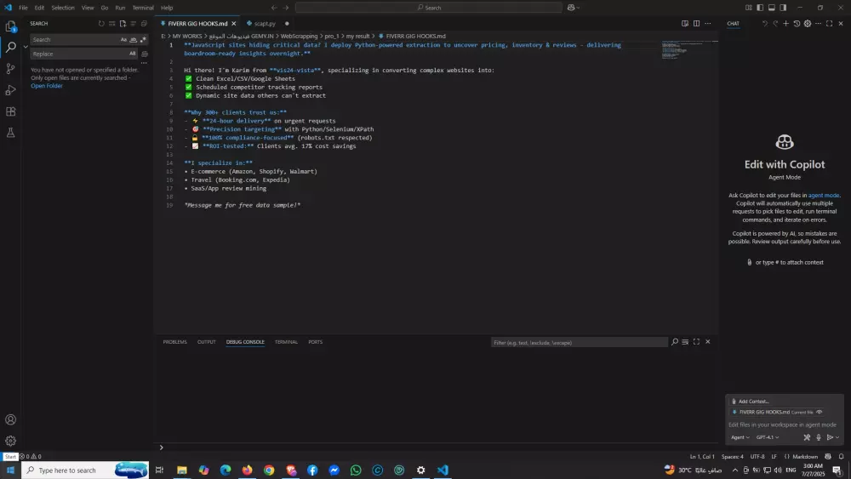The width and height of the screenshot is (851, 479).
Task: Toggle Use Regular Expression in search
Action: [x=143, y=40]
